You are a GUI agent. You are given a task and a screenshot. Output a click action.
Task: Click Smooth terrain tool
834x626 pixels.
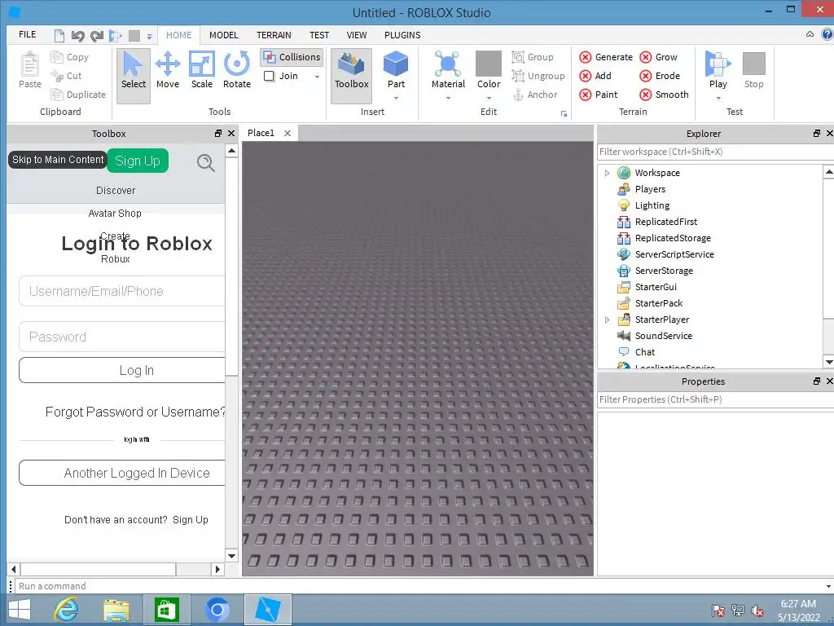click(x=665, y=95)
